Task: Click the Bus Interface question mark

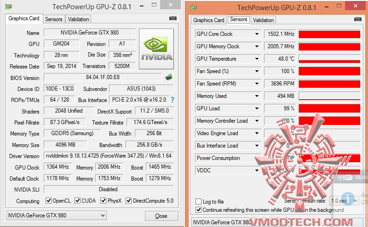Action: point(172,100)
